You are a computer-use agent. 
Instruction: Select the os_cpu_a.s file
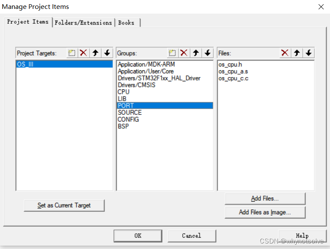(266, 72)
